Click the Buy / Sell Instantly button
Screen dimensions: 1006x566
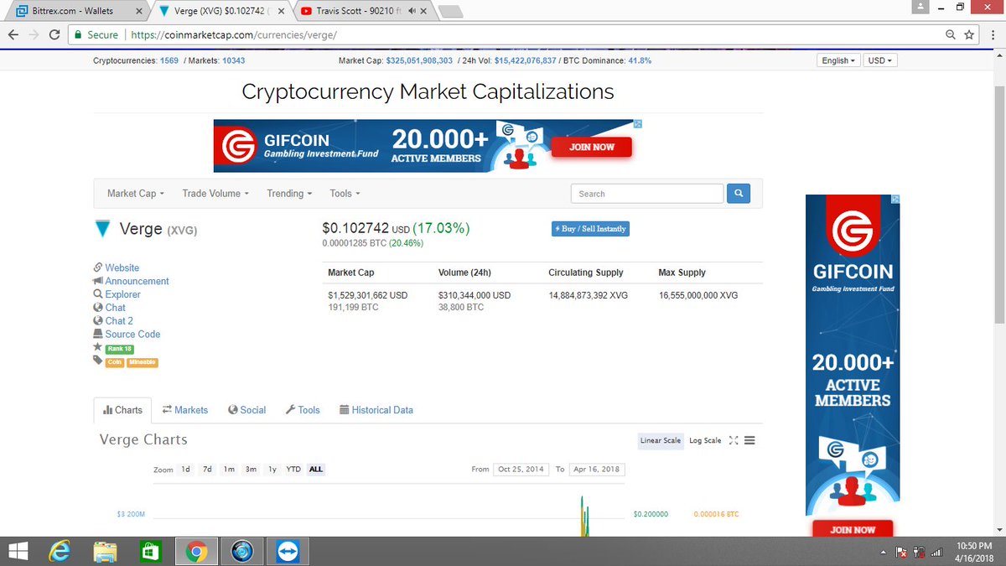pos(590,229)
